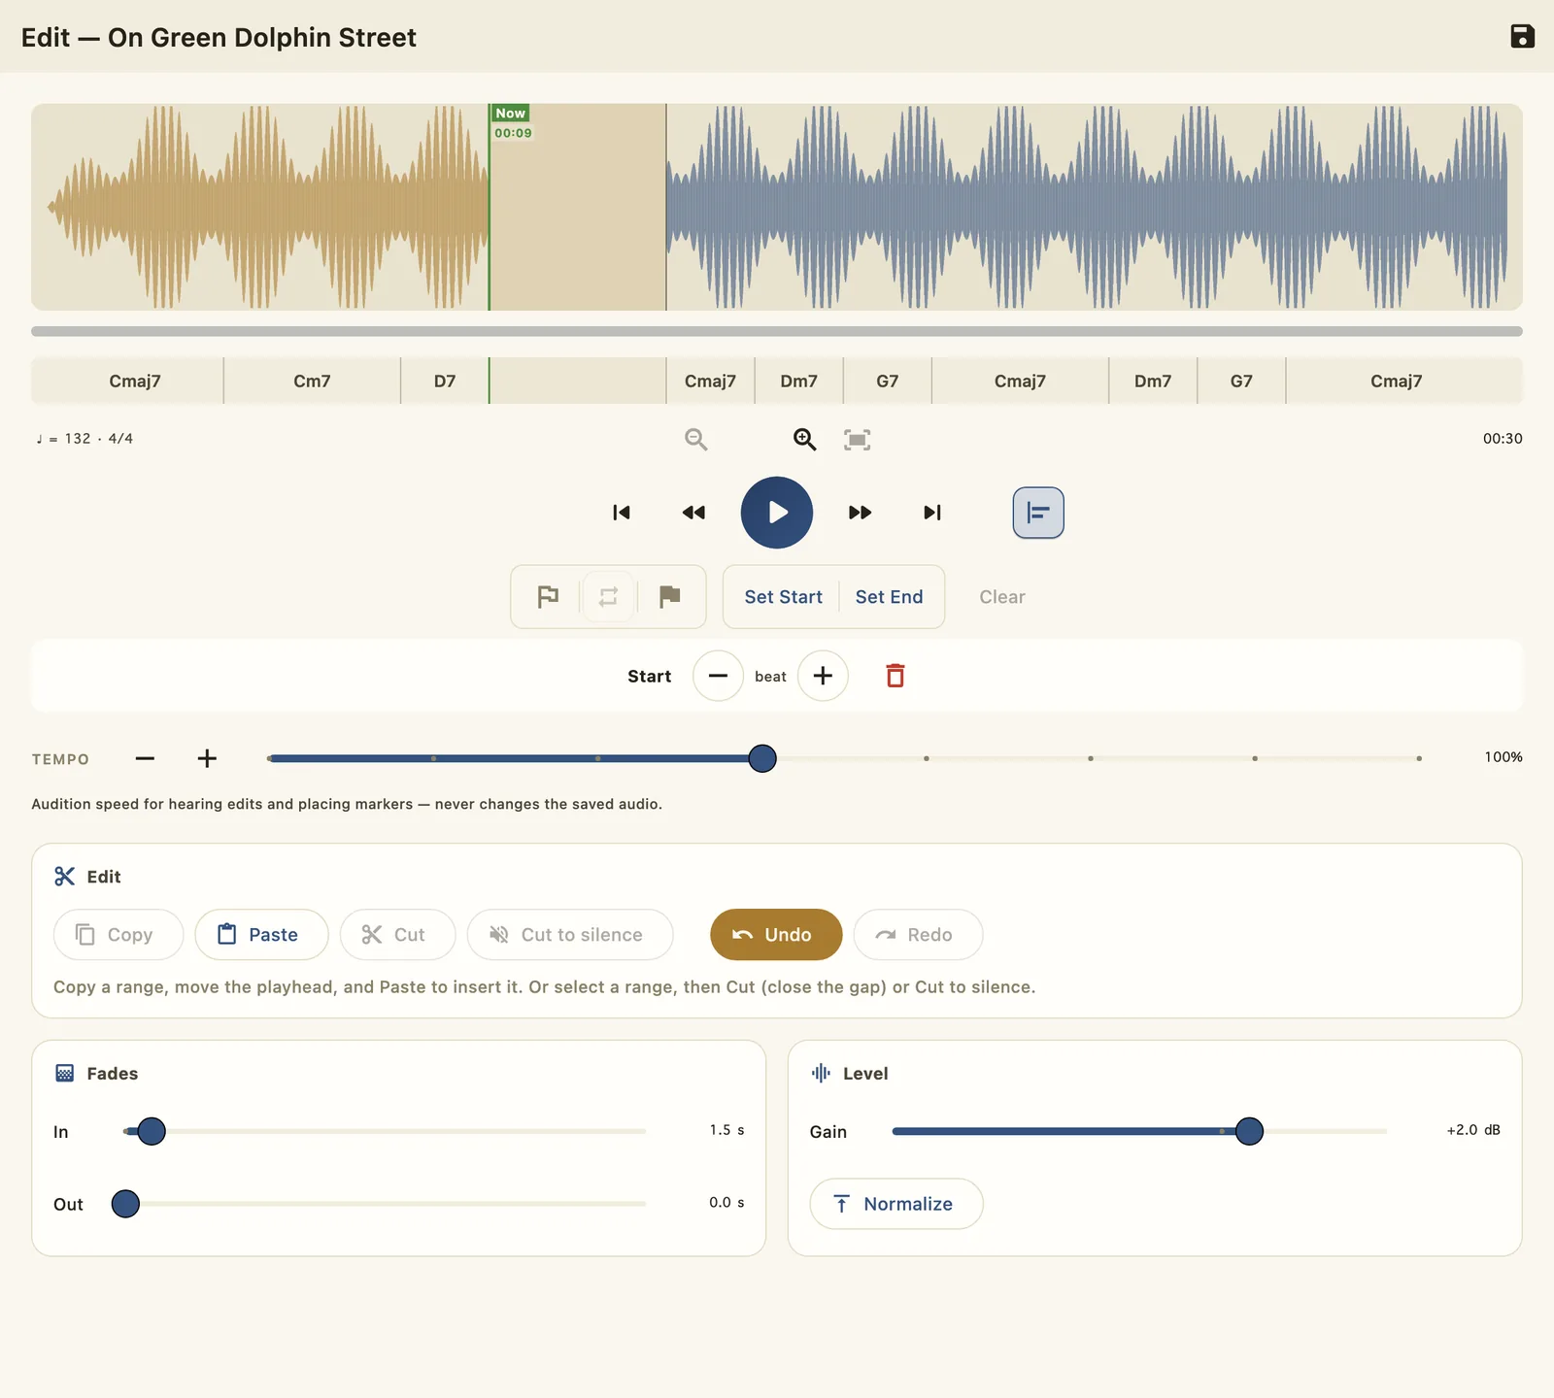Cut selection to silence
The image size is (1554, 1398).
570,935
